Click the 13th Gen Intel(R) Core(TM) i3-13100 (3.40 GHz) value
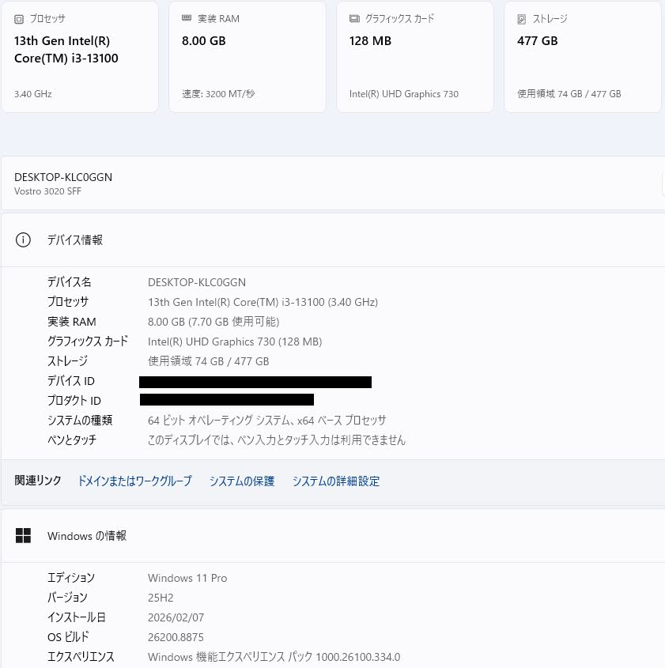 [x=263, y=302]
